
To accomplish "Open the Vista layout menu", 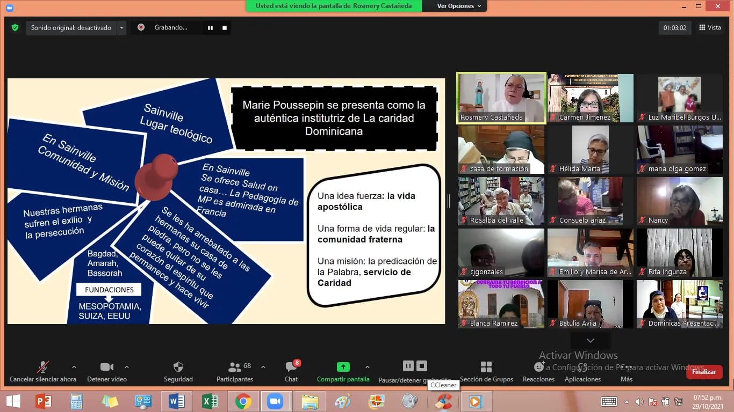I will coord(710,28).
